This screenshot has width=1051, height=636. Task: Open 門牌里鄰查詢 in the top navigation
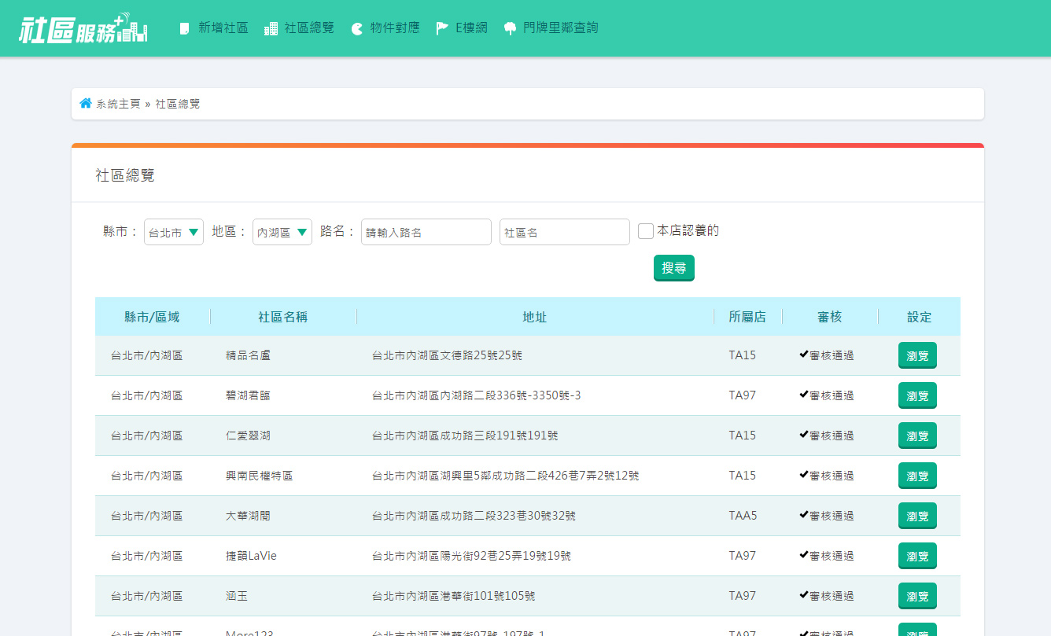pyautogui.click(x=561, y=28)
